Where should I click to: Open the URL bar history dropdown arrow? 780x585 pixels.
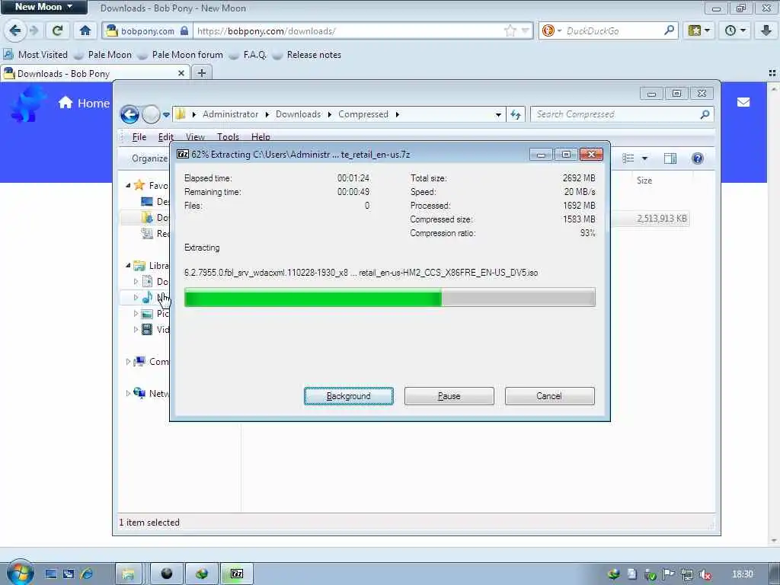(x=525, y=30)
